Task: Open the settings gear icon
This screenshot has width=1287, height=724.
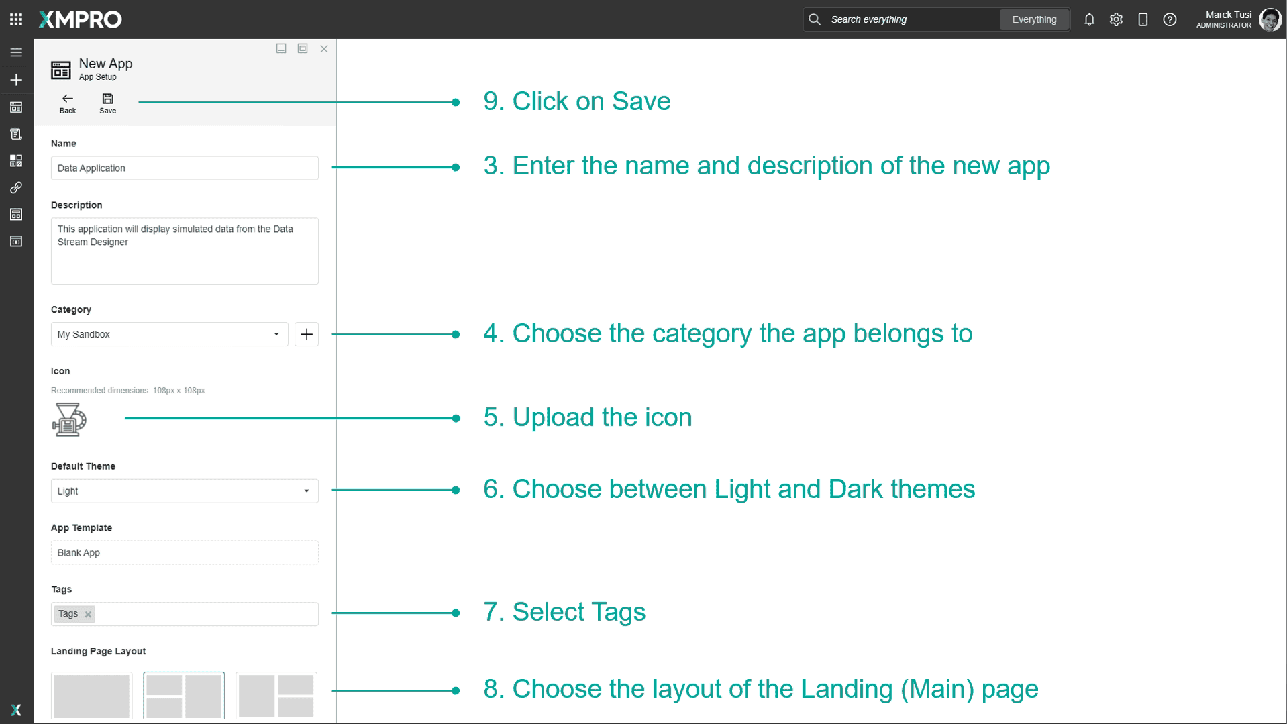Action: (x=1116, y=19)
